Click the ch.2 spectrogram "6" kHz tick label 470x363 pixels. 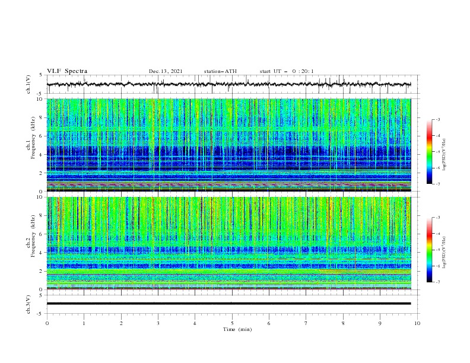42,234
